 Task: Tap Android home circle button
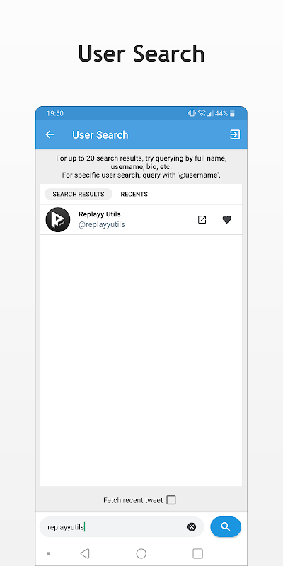pyautogui.click(x=141, y=553)
